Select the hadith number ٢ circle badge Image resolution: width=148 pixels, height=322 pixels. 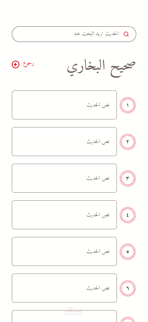point(128,142)
